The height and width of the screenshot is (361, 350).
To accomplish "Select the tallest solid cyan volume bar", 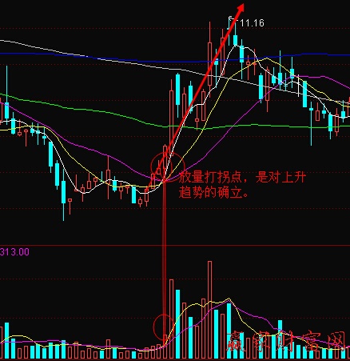I will 177,324.
